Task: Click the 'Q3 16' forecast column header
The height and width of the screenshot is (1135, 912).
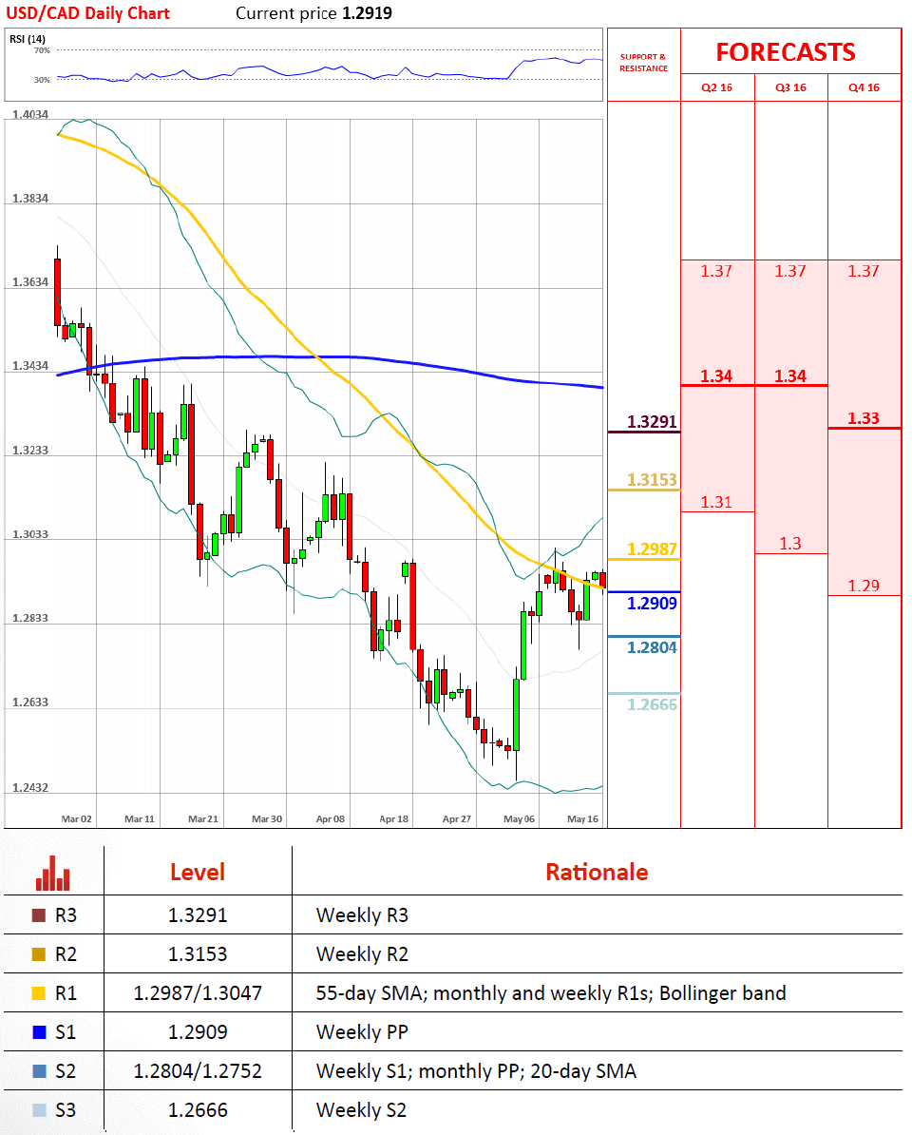Action: click(790, 87)
